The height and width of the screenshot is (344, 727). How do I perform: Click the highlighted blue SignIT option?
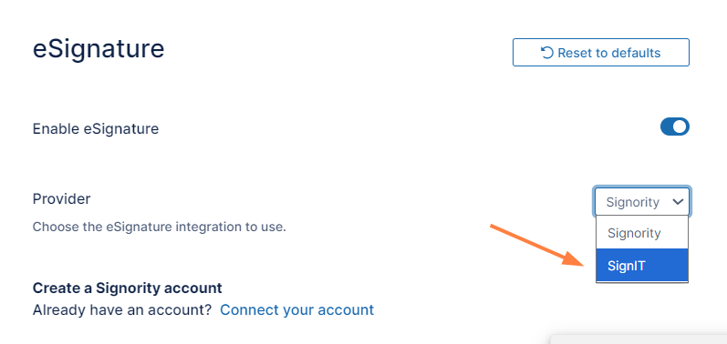[642, 266]
